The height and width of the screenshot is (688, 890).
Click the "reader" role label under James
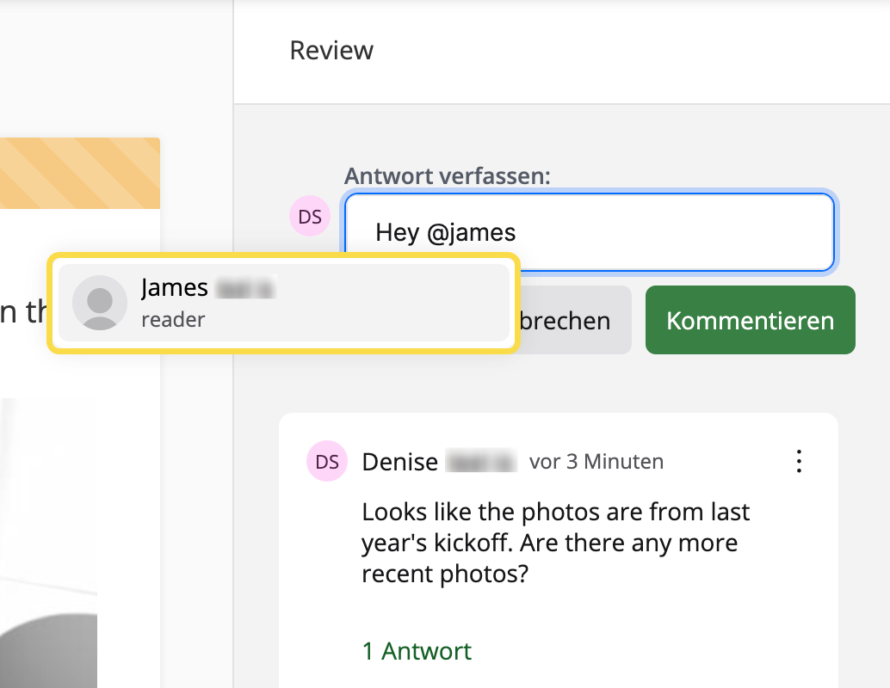173,320
